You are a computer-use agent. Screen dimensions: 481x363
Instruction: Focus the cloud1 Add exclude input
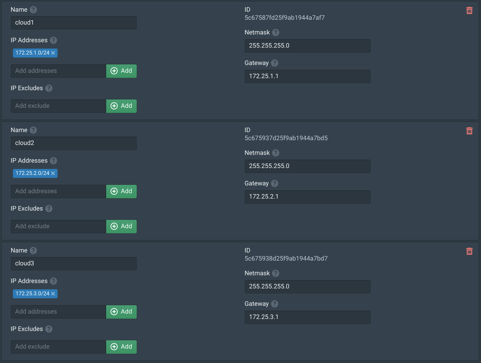click(58, 106)
